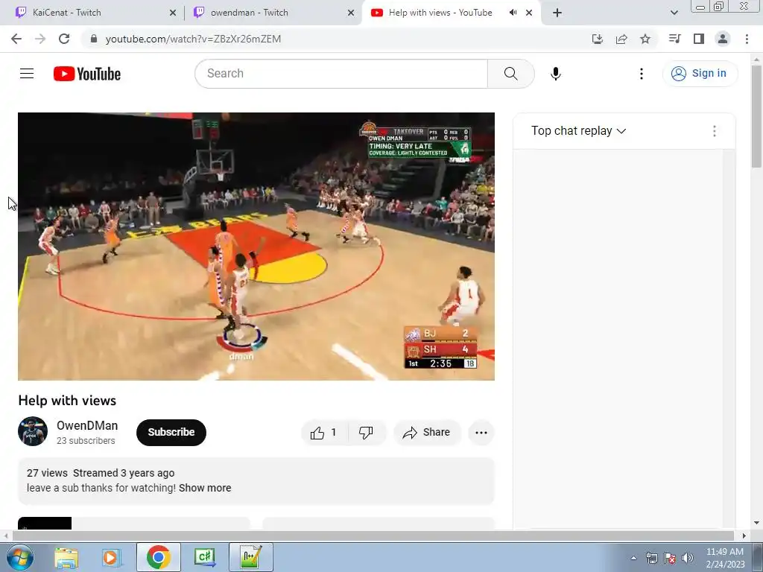Open media controls icon in toolbar
This screenshot has height=572, width=763.
tap(674, 39)
